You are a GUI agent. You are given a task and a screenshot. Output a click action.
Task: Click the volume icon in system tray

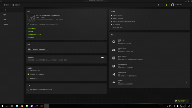coord(172,106)
